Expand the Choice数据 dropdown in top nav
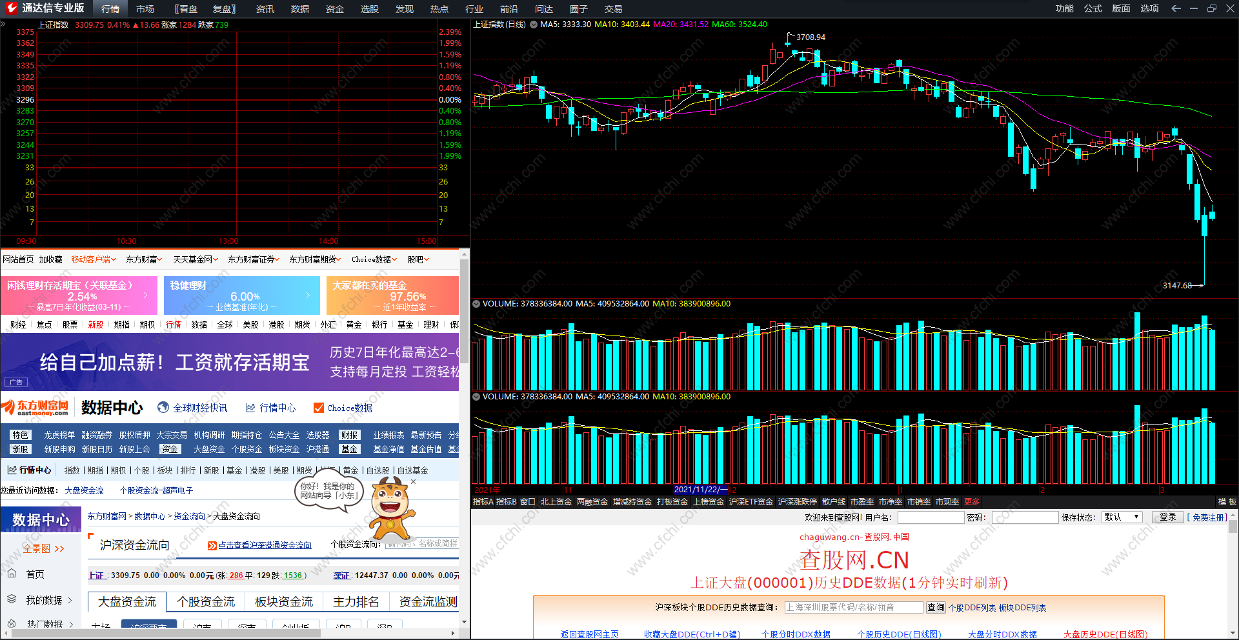This screenshot has height=640, width=1239. 374,259
